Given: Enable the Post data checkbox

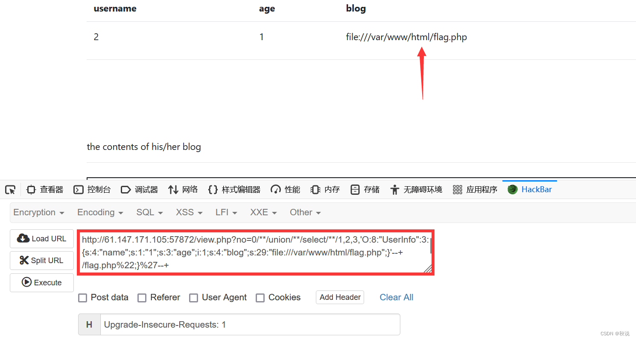Looking at the screenshot, I should [x=83, y=298].
